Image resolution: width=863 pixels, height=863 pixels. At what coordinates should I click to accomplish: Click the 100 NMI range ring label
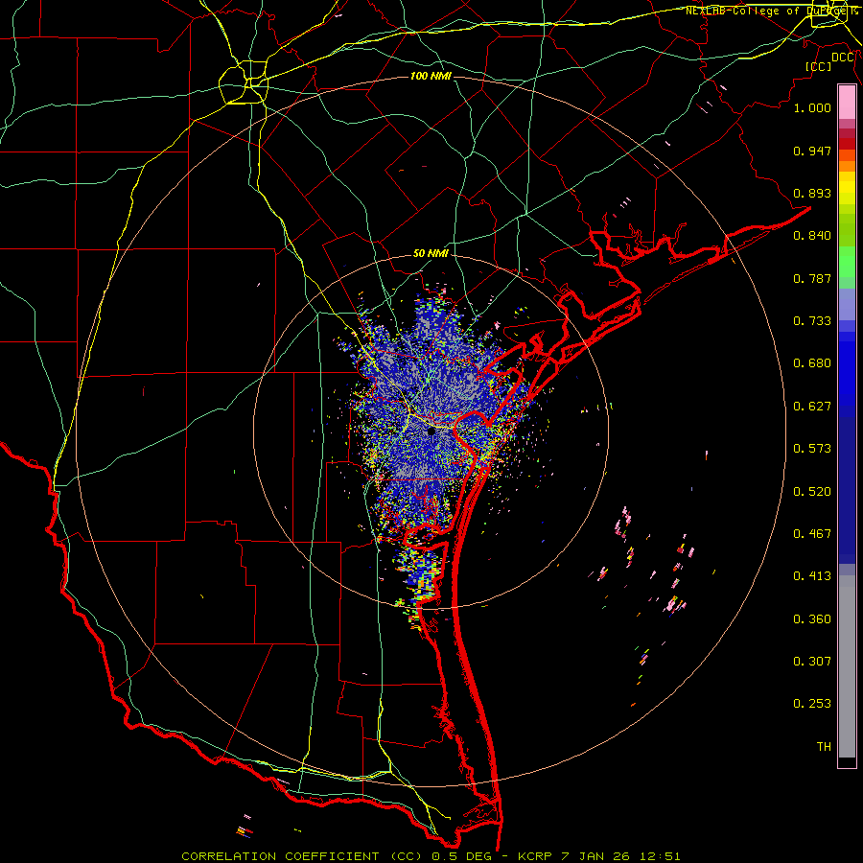(431, 76)
